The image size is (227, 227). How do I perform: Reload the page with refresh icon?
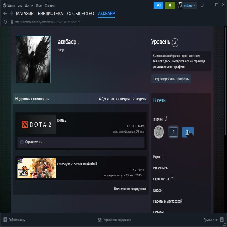coord(5,22)
